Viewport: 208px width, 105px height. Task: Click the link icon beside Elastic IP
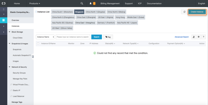click(x=11, y=90)
